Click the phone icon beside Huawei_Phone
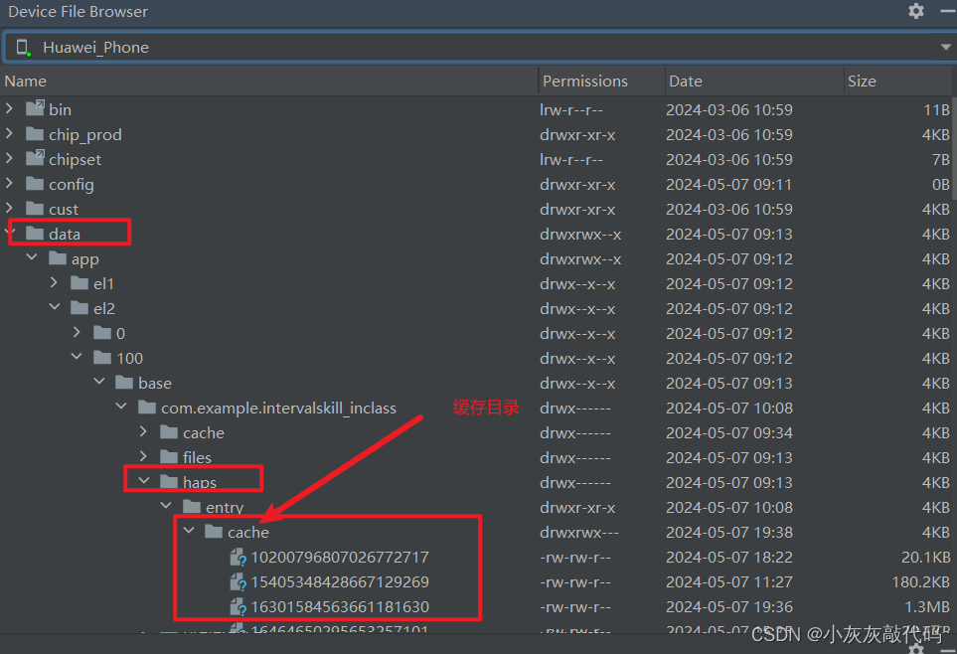 23,47
